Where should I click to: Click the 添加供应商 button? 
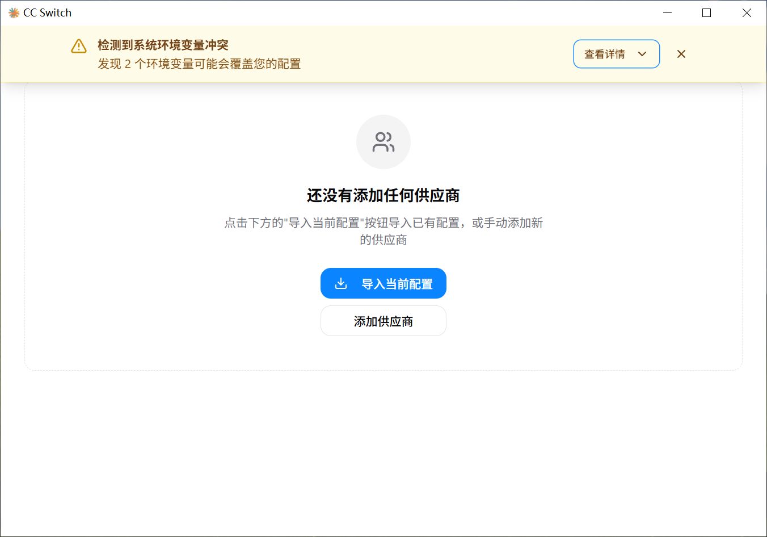383,321
